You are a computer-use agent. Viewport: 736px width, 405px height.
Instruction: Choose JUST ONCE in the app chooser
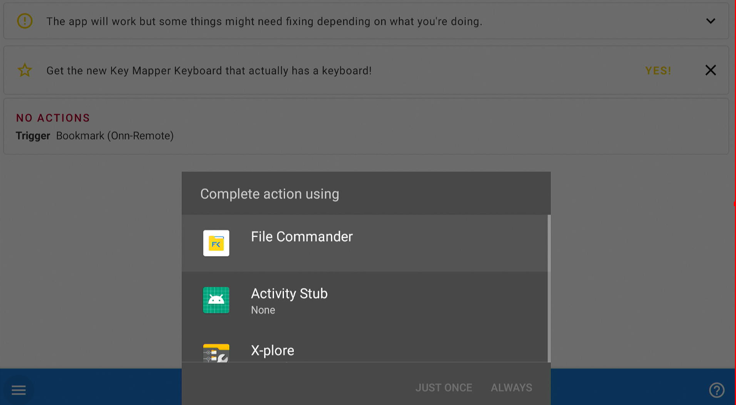(444, 387)
